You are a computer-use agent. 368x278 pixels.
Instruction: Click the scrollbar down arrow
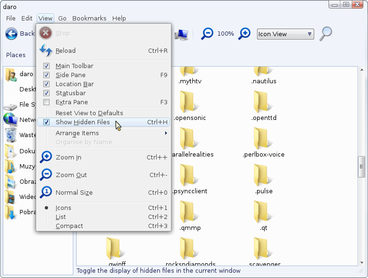click(x=362, y=262)
